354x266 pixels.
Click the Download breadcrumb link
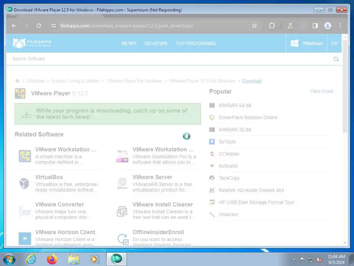(x=252, y=81)
